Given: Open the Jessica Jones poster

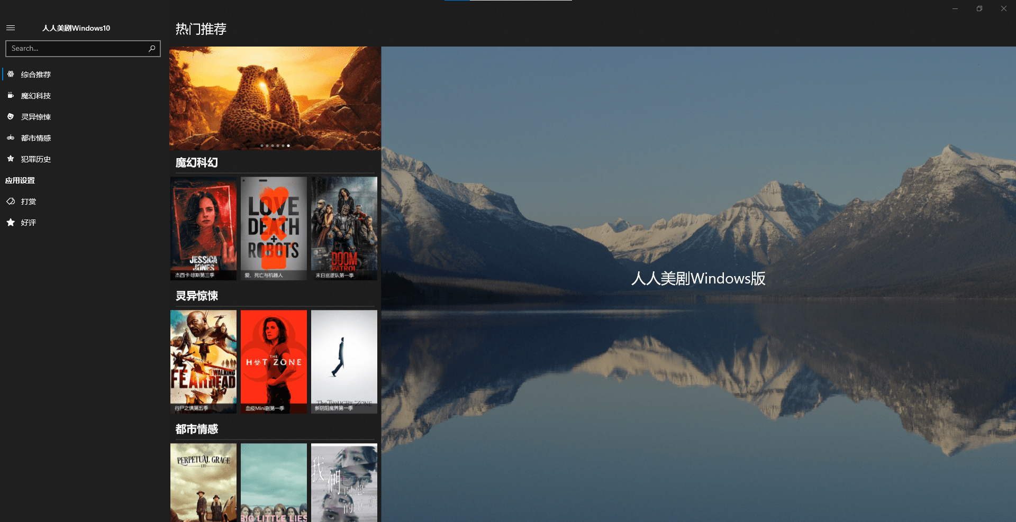Looking at the screenshot, I should (203, 228).
